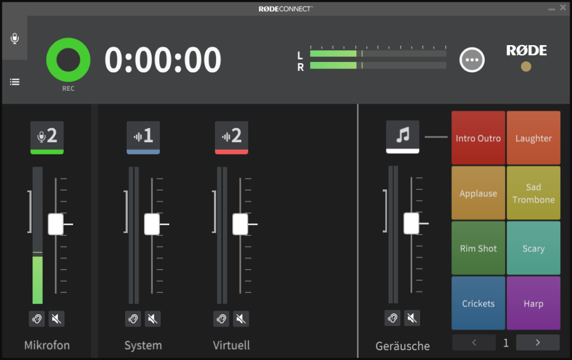The image size is (572, 360).
Task: Open the three-dot options menu
Action: 471,60
